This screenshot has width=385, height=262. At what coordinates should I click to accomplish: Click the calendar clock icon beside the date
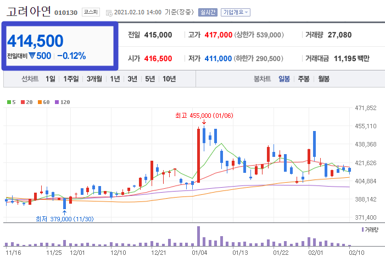click(x=109, y=13)
